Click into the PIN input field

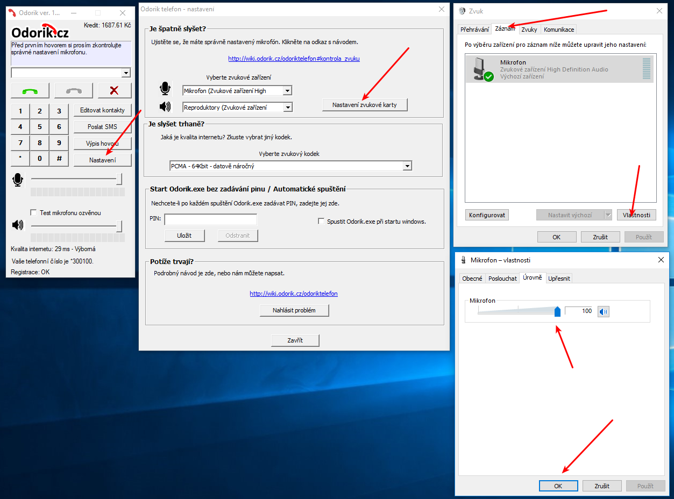210,219
